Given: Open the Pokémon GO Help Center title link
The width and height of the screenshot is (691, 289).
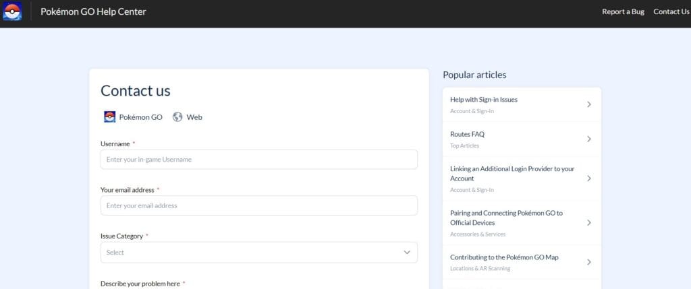Looking at the screenshot, I should [x=93, y=12].
